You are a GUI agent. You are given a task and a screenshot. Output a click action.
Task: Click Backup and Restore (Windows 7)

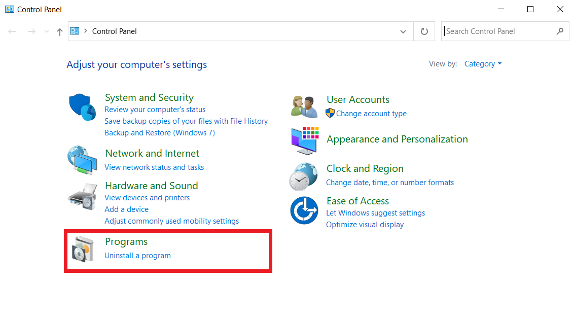(x=159, y=132)
